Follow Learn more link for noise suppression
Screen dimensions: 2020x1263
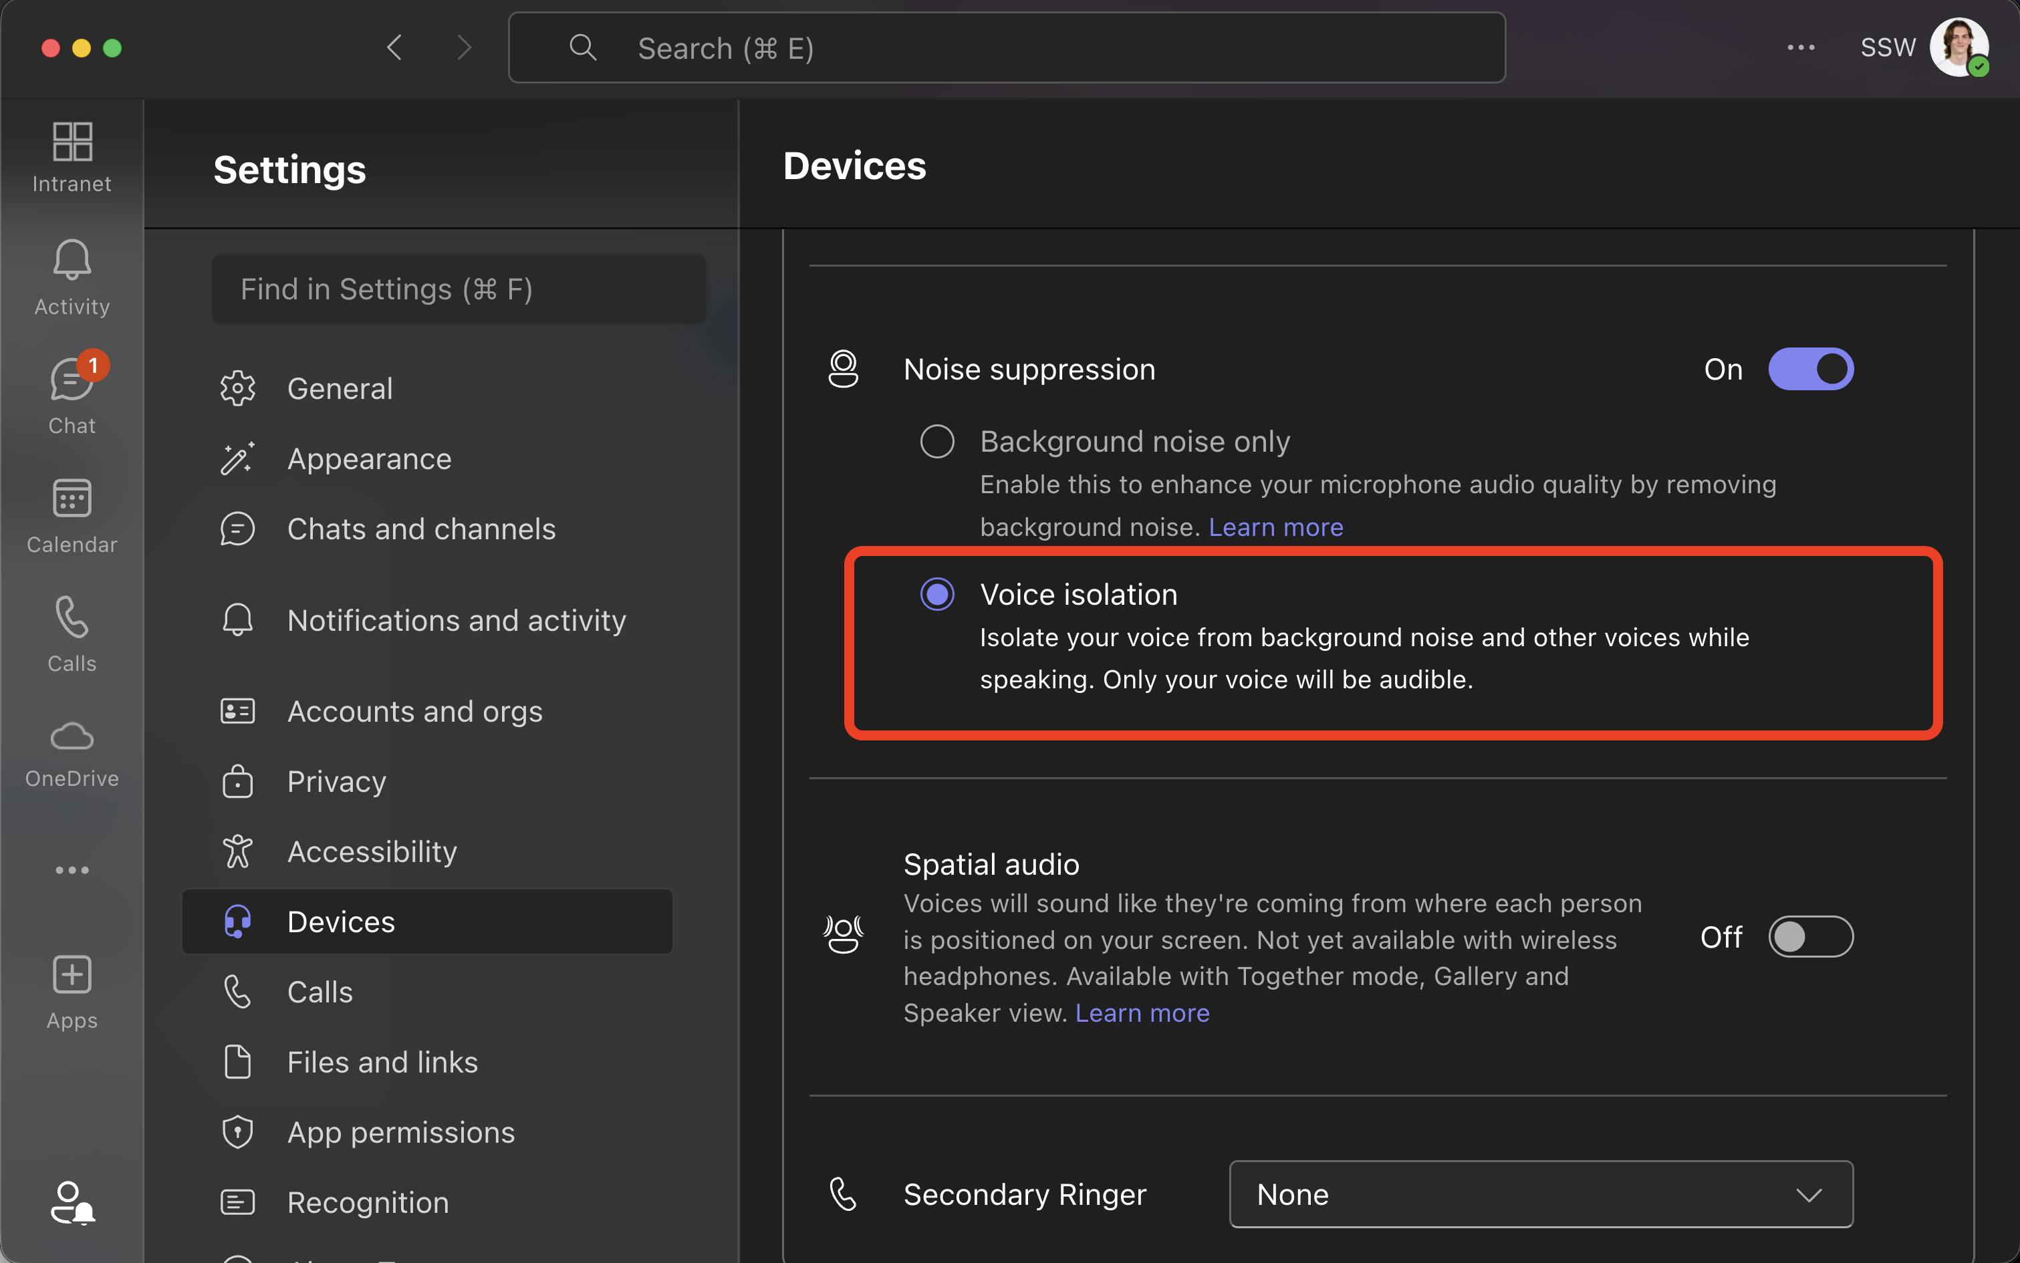click(x=1275, y=527)
